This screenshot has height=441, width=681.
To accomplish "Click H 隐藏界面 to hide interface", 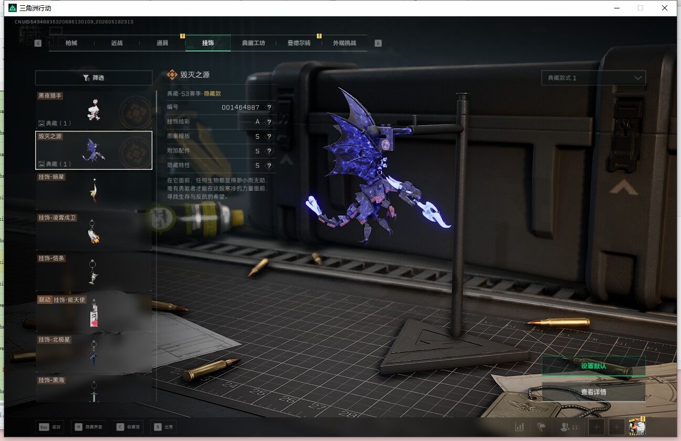I will click(x=88, y=427).
